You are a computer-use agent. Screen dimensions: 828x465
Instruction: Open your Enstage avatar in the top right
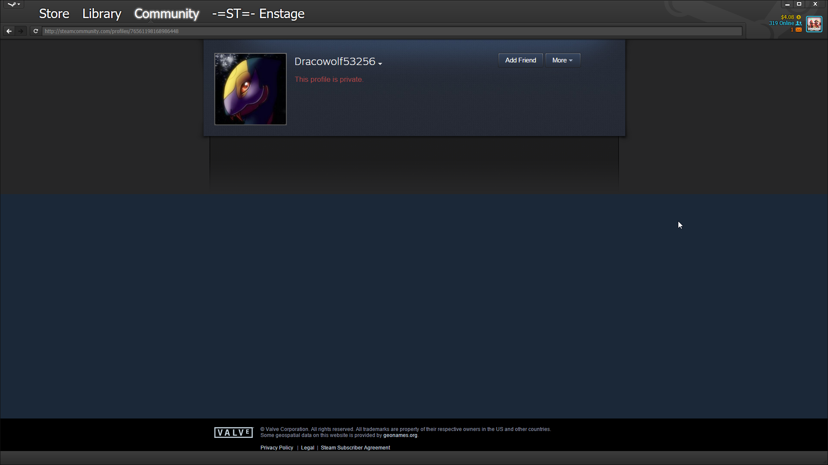pyautogui.click(x=814, y=24)
